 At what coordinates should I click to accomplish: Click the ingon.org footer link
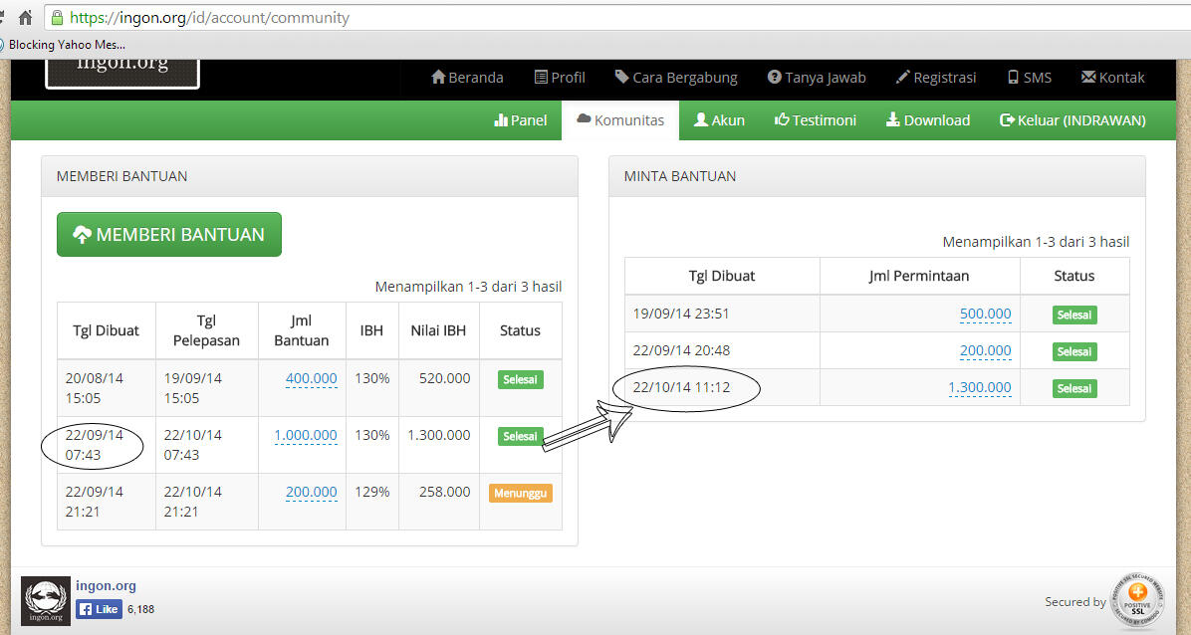[106, 585]
